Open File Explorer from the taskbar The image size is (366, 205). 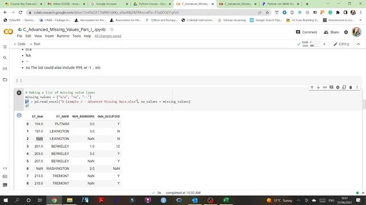[x=70, y=200]
